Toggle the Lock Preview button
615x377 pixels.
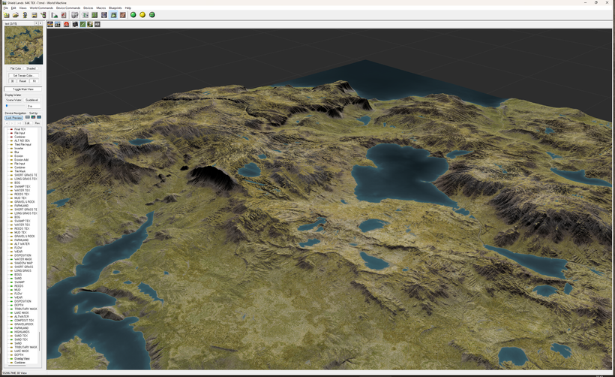(13, 117)
